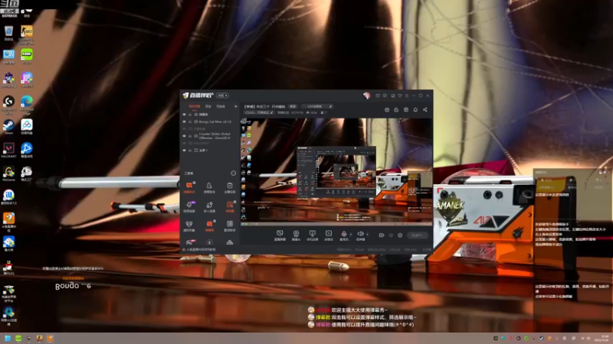Open Livehime settings gear icon
Screen dimensions: 613x344
click(400, 235)
